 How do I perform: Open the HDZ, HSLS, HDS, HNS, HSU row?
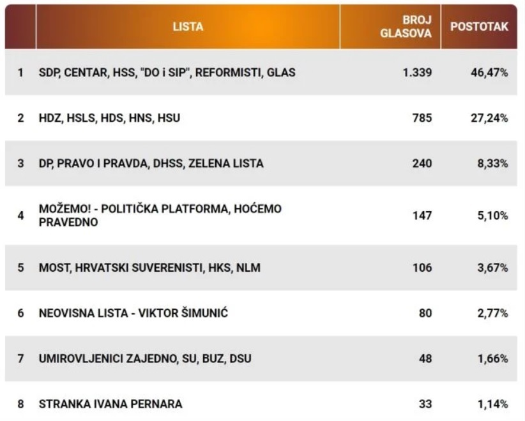point(261,118)
